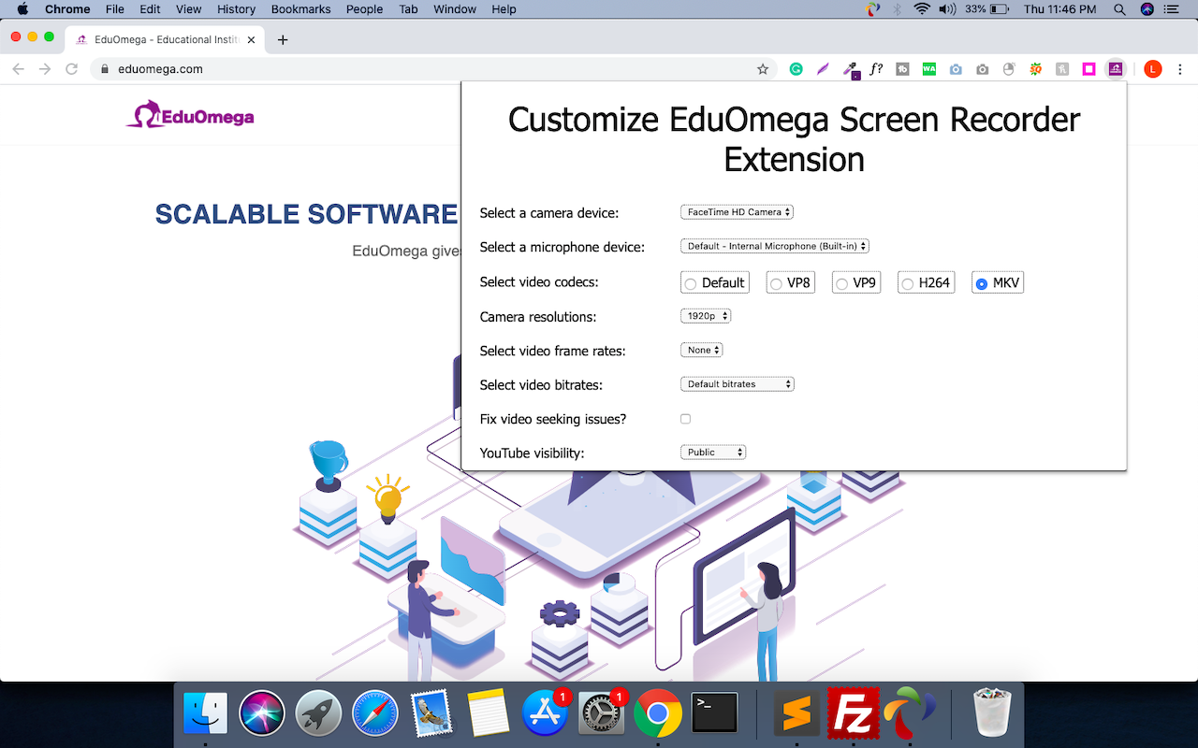This screenshot has height=748, width=1198.
Task: Change the camera resolution from 1920p
Action: 706,315
